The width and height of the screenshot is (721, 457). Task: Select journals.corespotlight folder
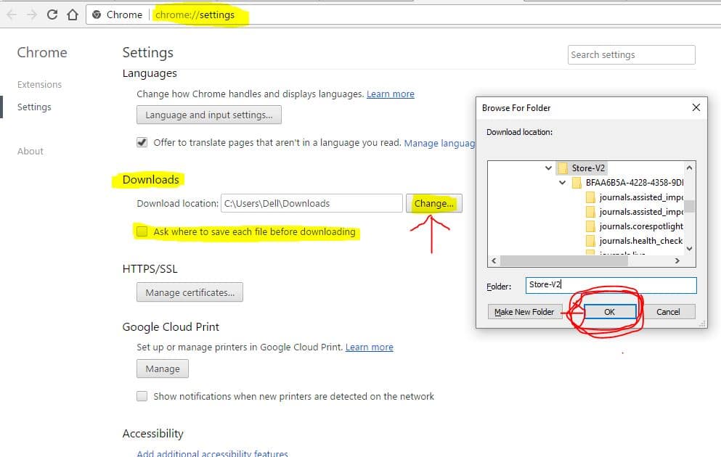[641, 226]
